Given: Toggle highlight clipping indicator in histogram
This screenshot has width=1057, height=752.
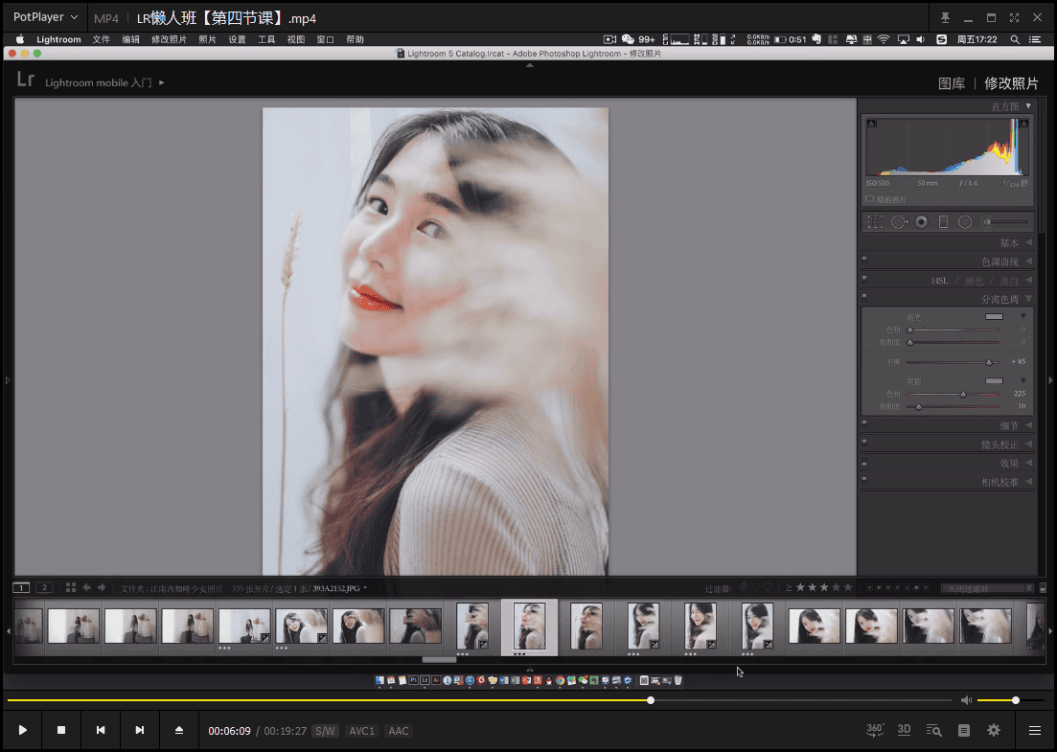Looking at the screenshot, I should pos(1024,124).
